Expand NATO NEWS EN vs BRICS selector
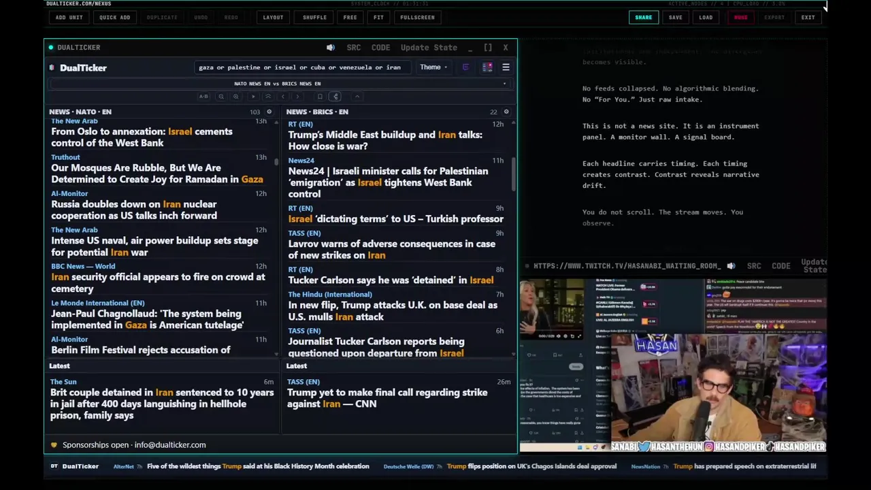The width and height of the screenshot is (871, 490). [280, 84]
